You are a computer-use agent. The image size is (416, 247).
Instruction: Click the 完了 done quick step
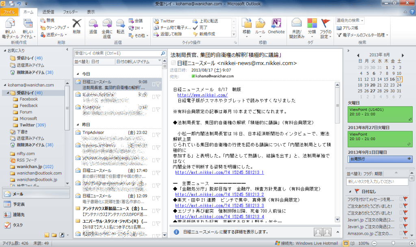[200, 27]
